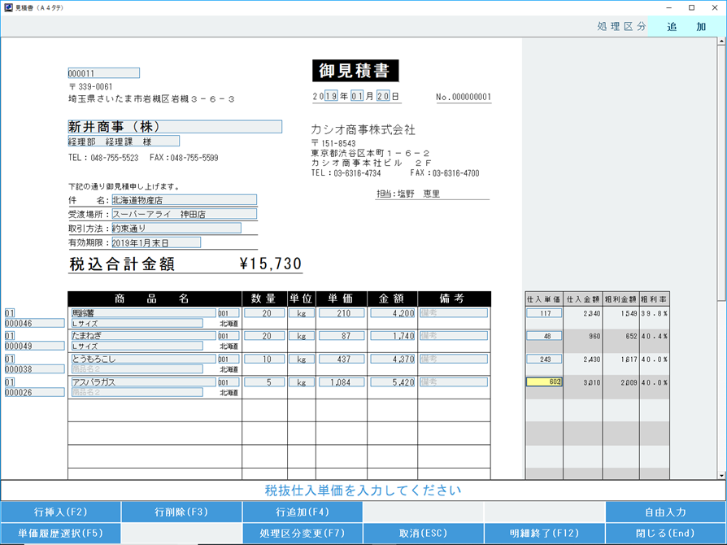Click the 行削除(F3) button

[x=181, y=512]
